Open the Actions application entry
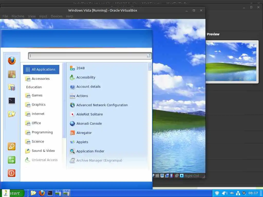The image size is (263, 197). click(107, 96)
